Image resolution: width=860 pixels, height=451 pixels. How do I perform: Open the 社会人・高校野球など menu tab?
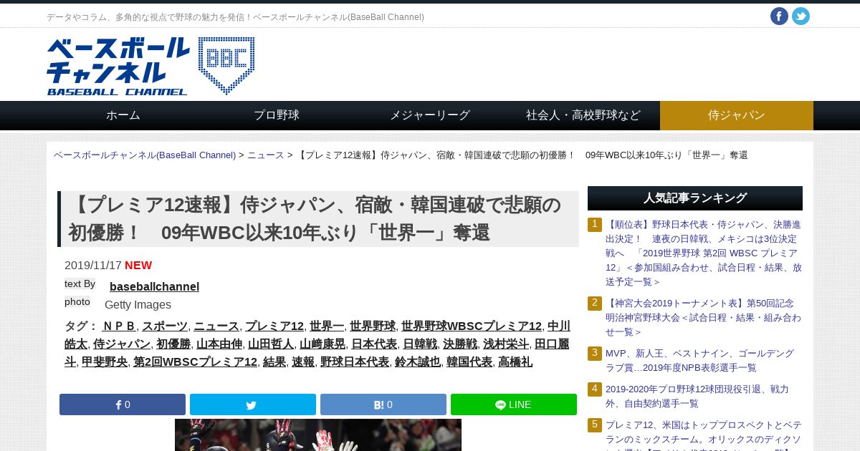click(583, 115)
